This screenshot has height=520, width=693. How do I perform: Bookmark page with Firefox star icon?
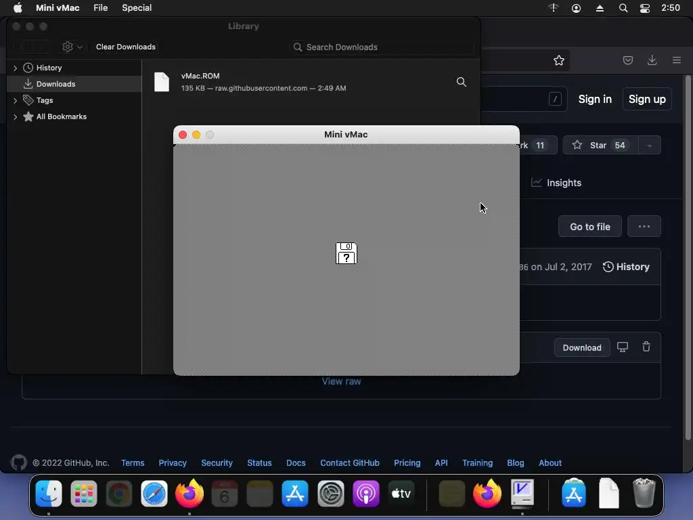coord(558,60)
